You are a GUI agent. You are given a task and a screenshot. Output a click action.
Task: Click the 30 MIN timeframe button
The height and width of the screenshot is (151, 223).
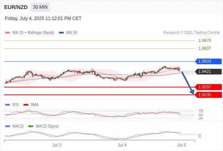40,7
